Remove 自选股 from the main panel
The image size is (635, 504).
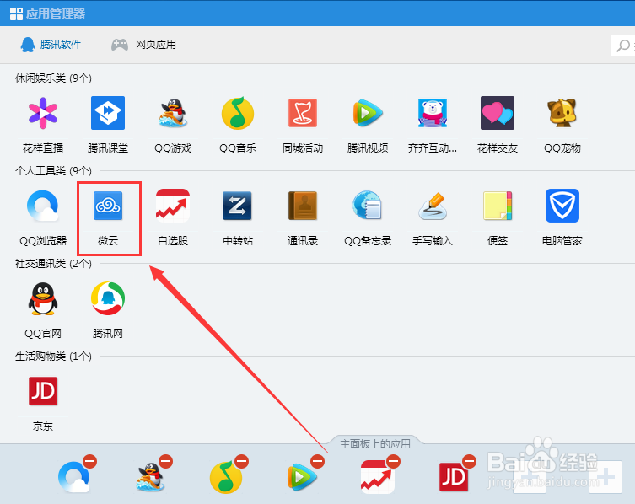[393, 462]
